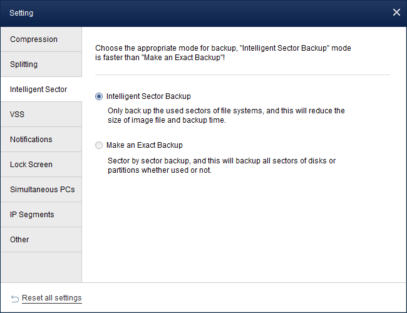Viewport: 407px width, 313px height.
Task: Open the Simultaneous PCs tab
Action: point(41,190)
